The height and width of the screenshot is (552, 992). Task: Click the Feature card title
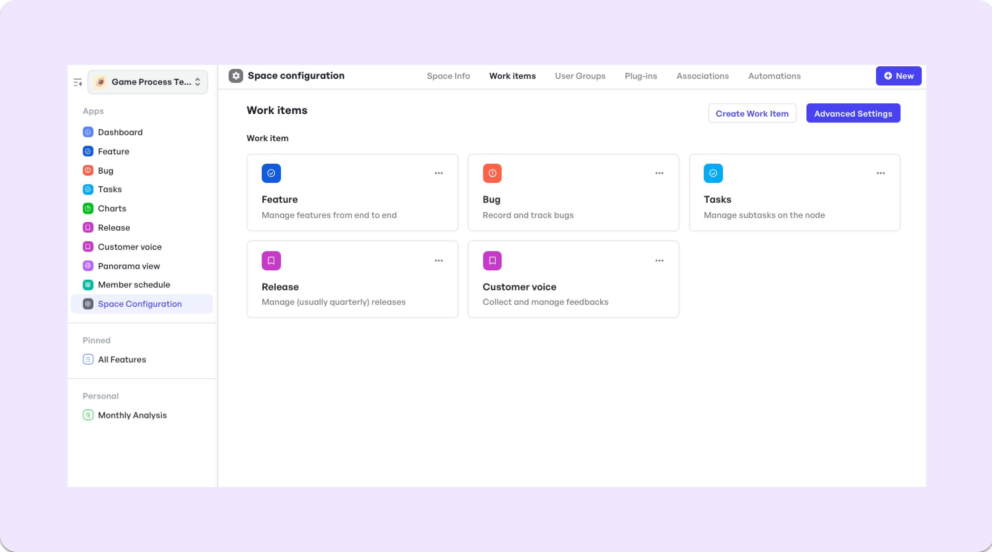pyautogui.click(x=280, y=199)
